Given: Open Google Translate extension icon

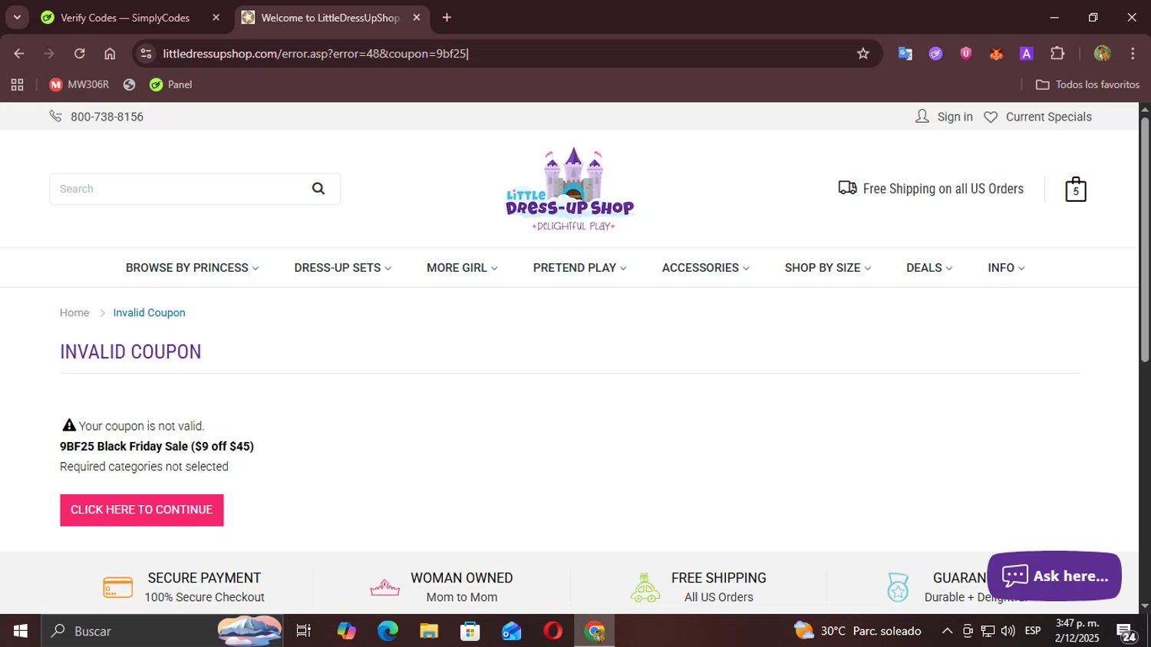Looking at the screenshot, I should click(905, 54).
